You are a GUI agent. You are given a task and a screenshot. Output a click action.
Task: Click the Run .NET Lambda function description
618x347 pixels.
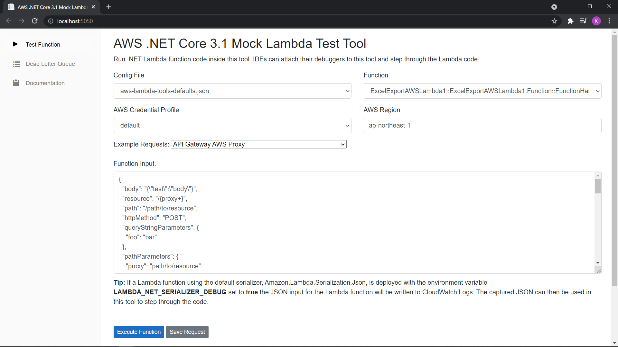click(x=296, y=59)
